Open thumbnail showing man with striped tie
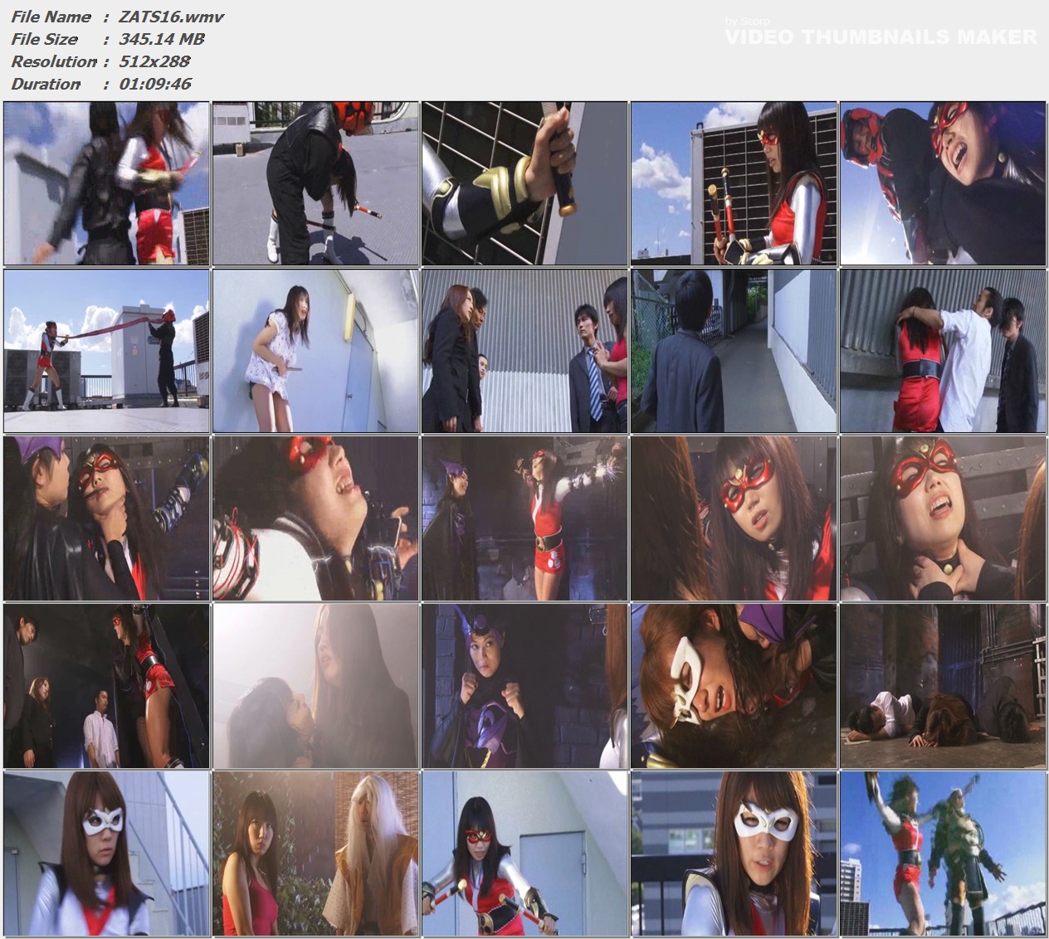The image size is (1049, 939). (x=524, y=351)
